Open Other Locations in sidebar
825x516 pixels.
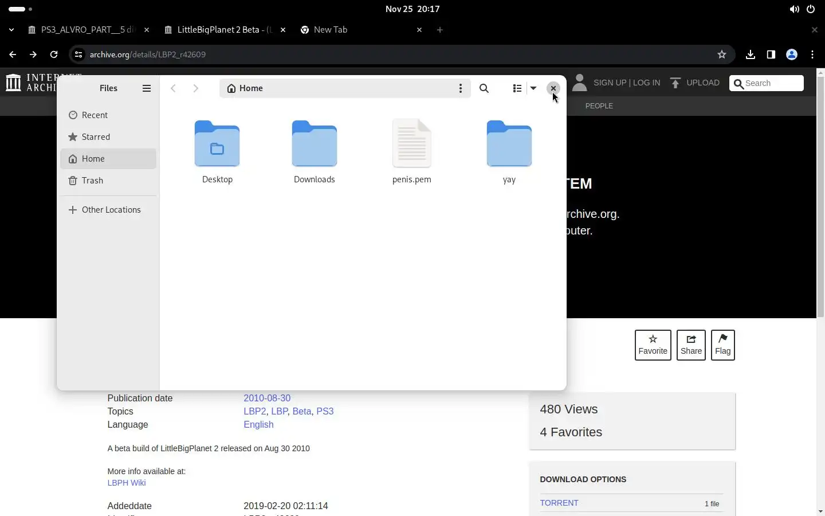click(x=108, y=210)
